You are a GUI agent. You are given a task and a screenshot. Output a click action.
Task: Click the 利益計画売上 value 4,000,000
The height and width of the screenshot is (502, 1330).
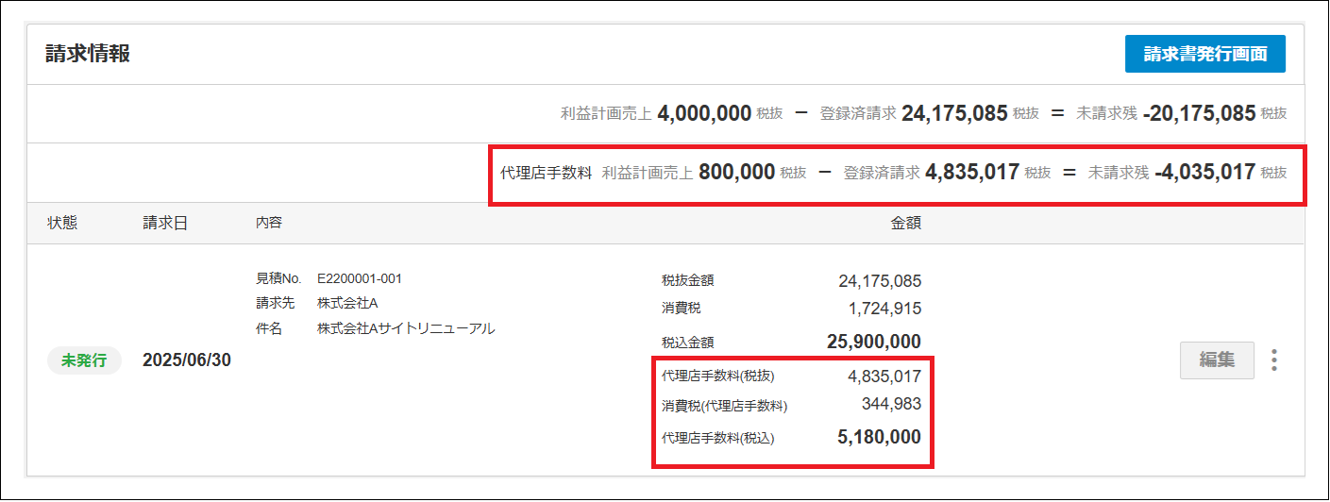point(704,114)
